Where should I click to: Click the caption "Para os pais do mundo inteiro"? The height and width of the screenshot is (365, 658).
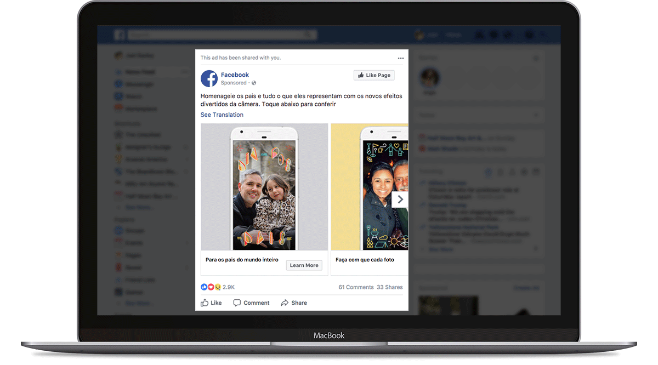pyautogui.click(x=242, y=260)
